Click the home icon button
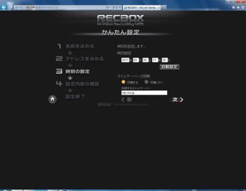Image resolution: width=246 pixels, height=191 pixels. coord(52,99)
